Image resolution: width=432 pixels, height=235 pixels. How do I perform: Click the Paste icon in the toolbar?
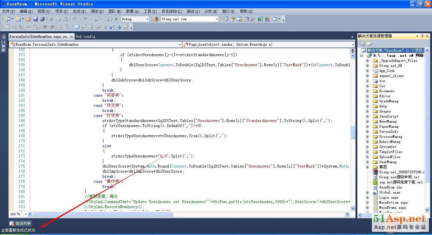(x=65, y=19)
